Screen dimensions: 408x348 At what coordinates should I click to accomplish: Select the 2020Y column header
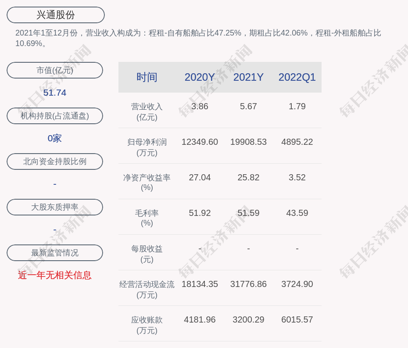point(200,77)
